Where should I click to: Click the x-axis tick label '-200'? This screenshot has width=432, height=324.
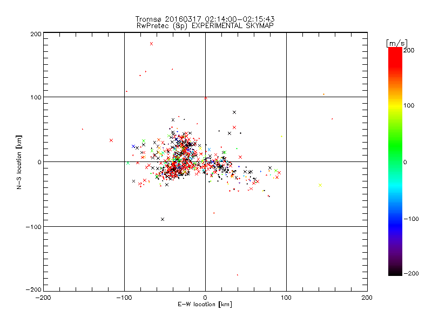(43, 298)
